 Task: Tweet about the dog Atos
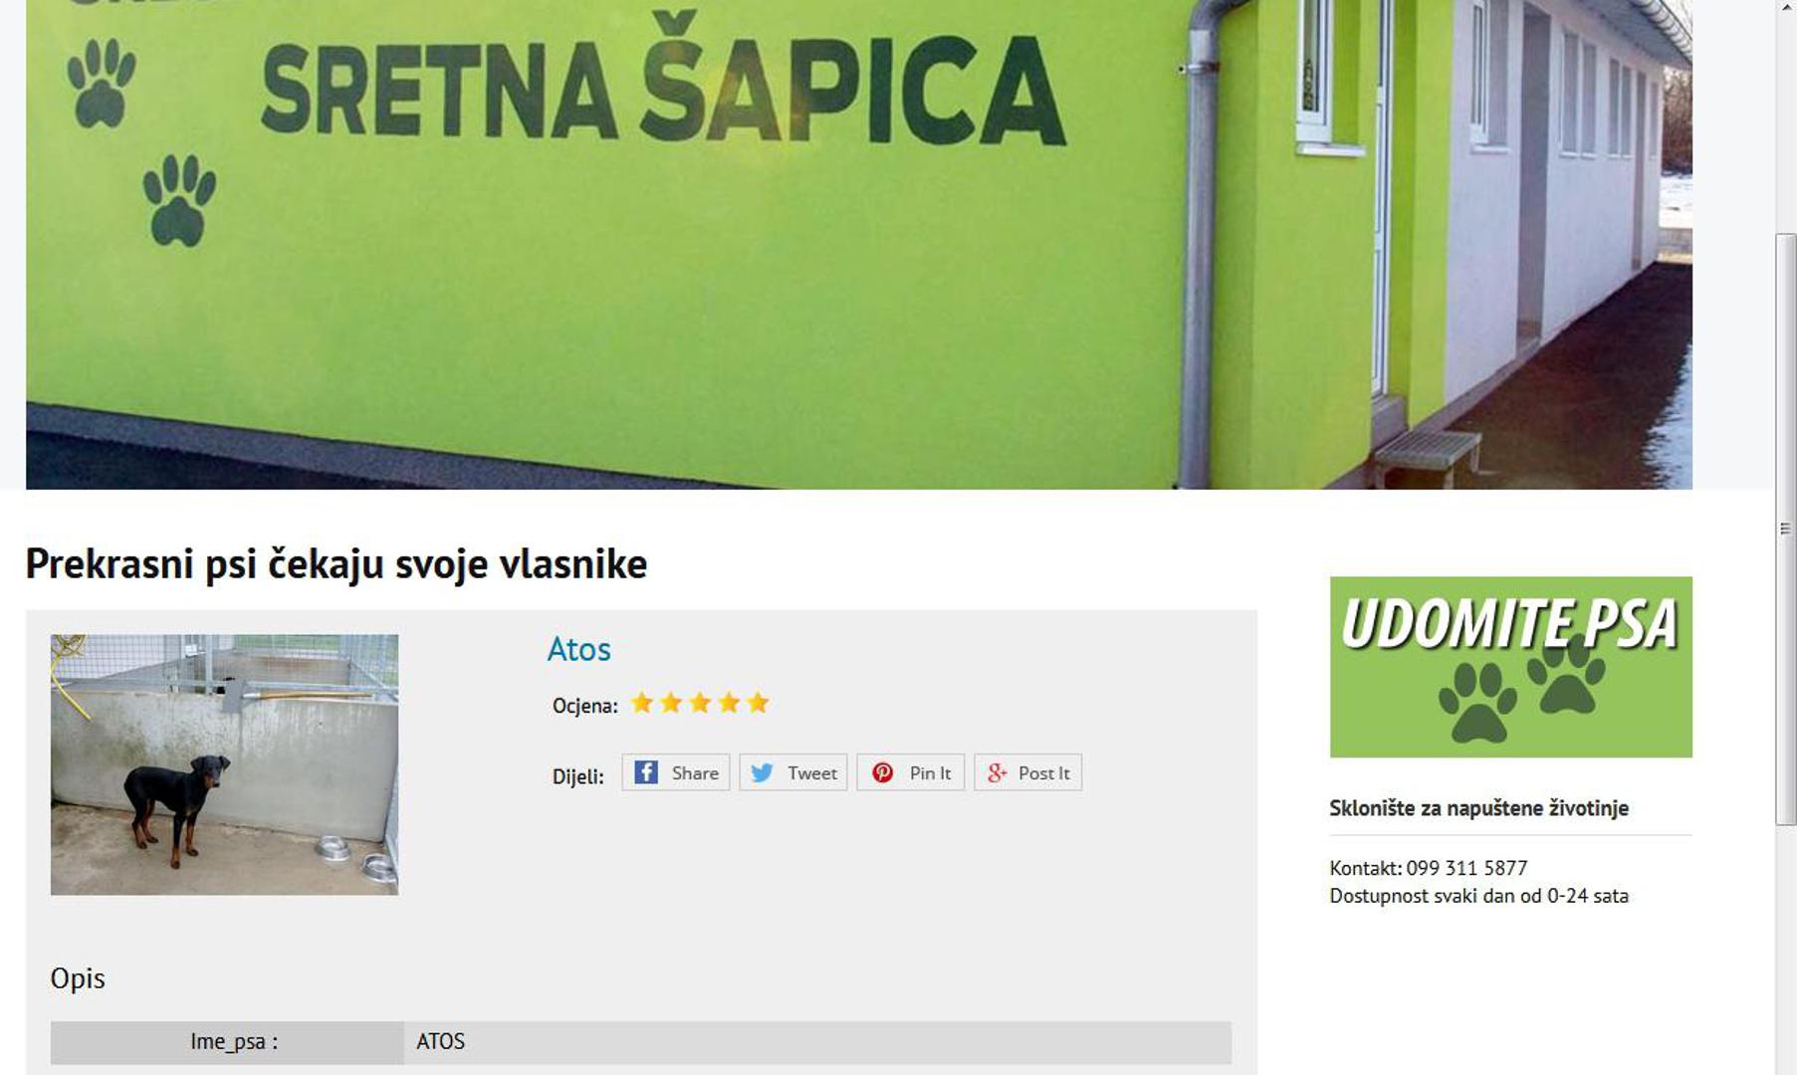[x=793, y=772]
